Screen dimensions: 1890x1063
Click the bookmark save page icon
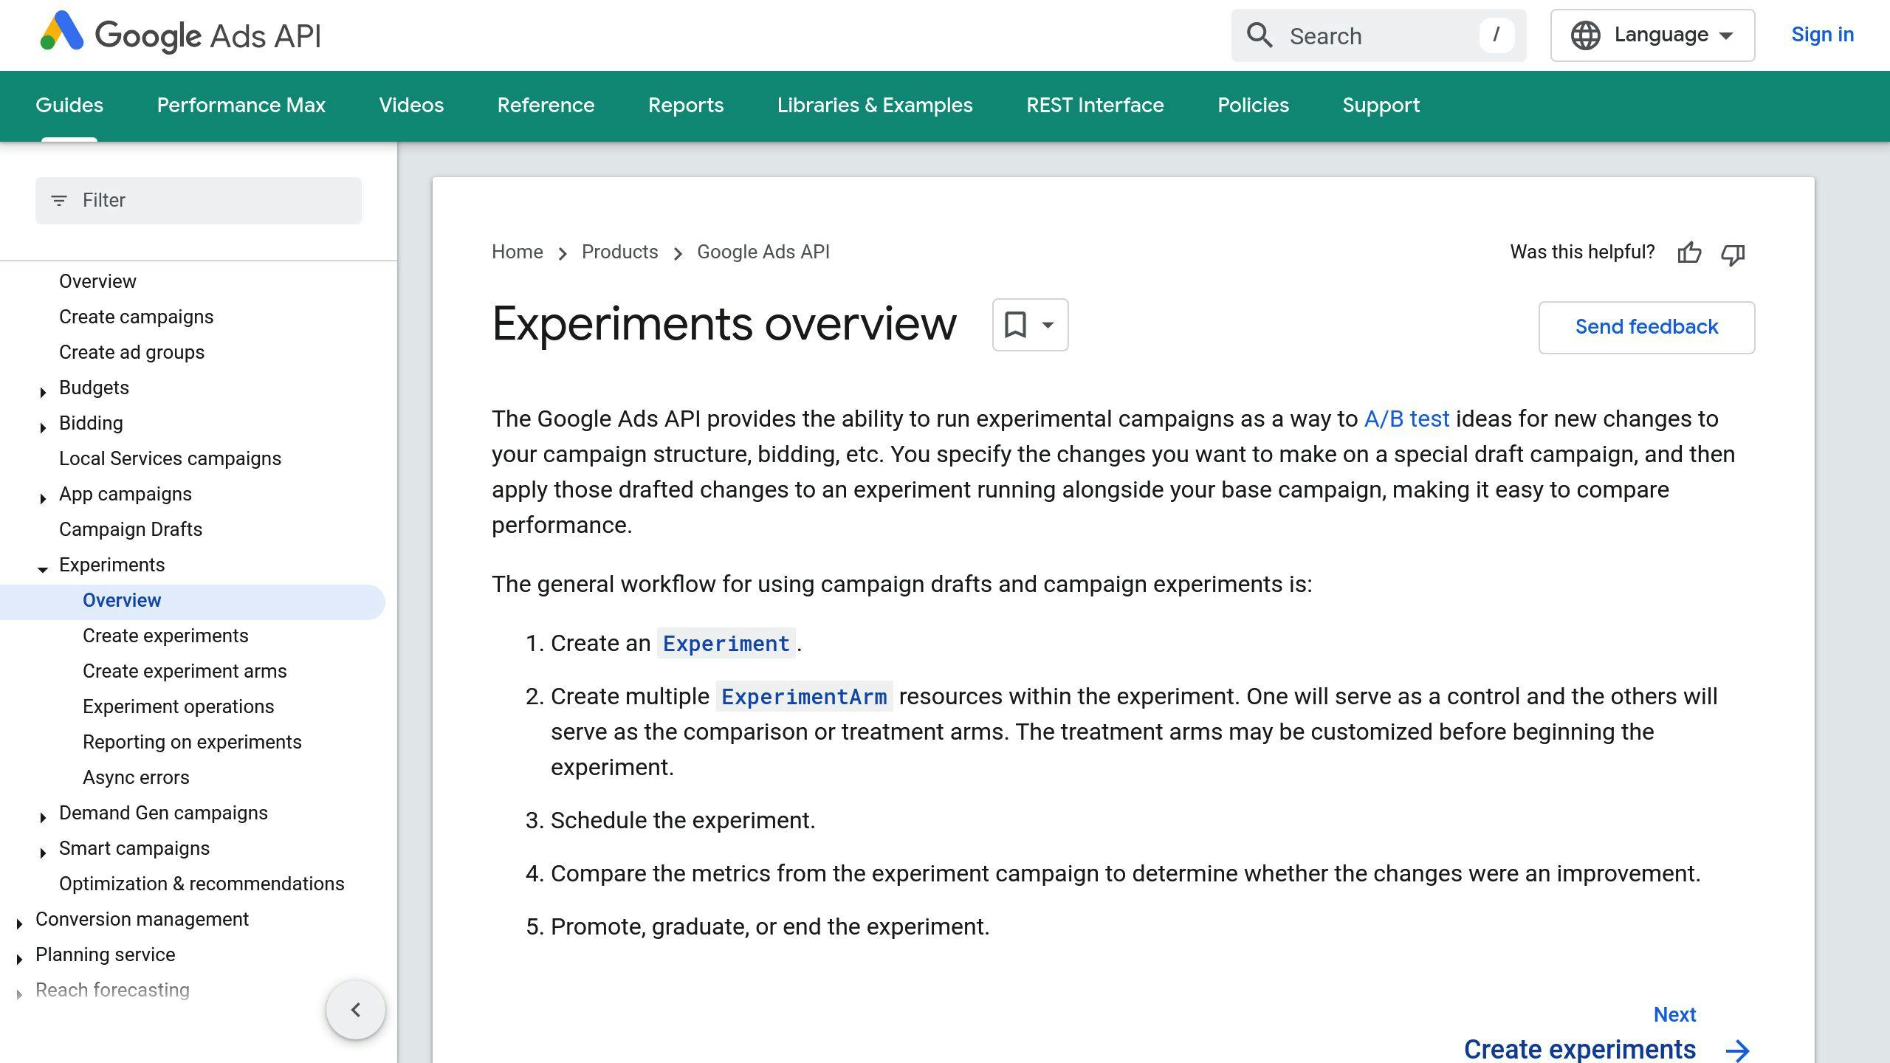pyautogui.click(x=1014, y=325)
